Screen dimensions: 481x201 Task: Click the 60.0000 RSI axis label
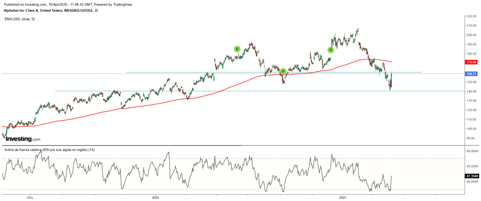coord(472,166)
